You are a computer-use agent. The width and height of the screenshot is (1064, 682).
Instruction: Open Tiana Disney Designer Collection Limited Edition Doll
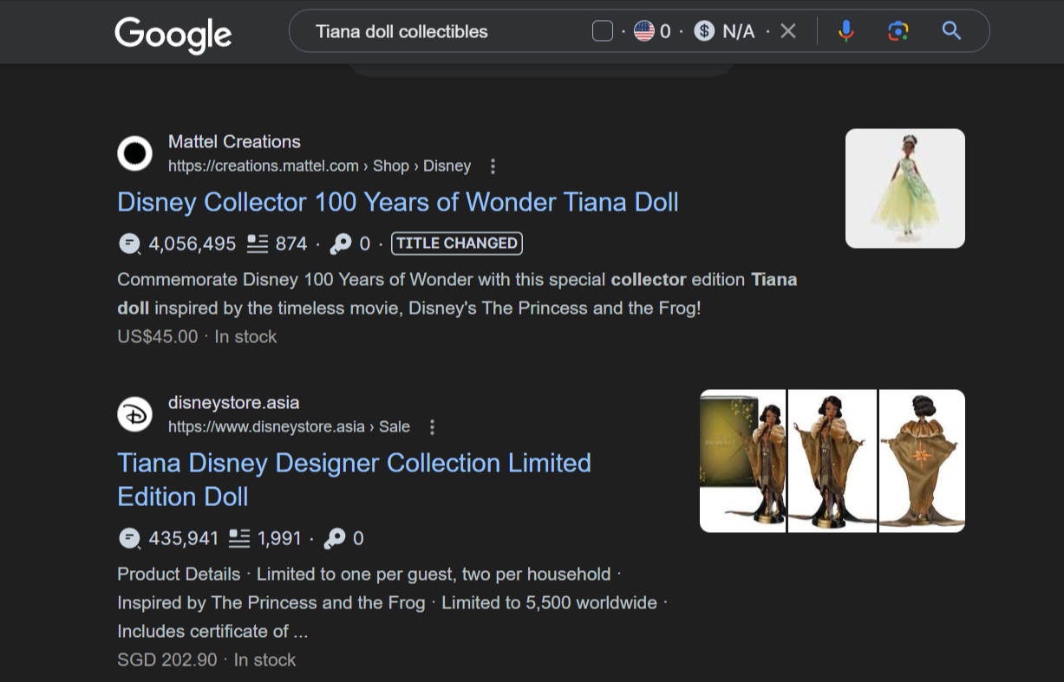tap(354, 479)
